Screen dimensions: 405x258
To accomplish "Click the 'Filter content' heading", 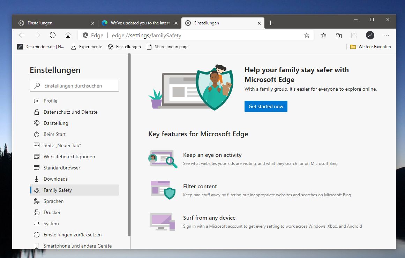I will [x=200, y=187].
